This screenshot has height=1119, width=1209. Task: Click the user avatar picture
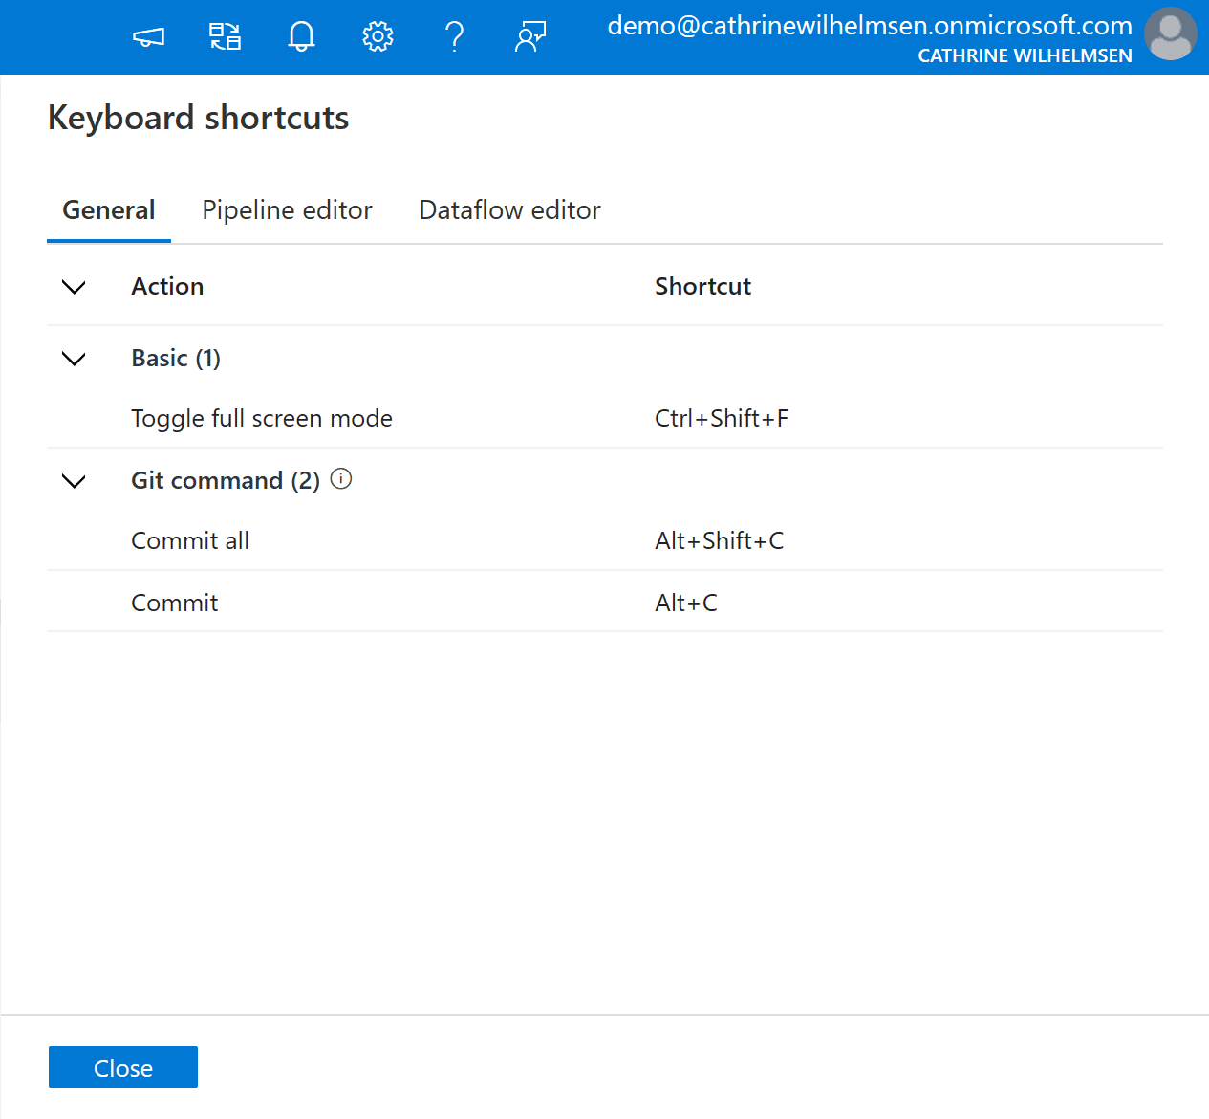1170,34
